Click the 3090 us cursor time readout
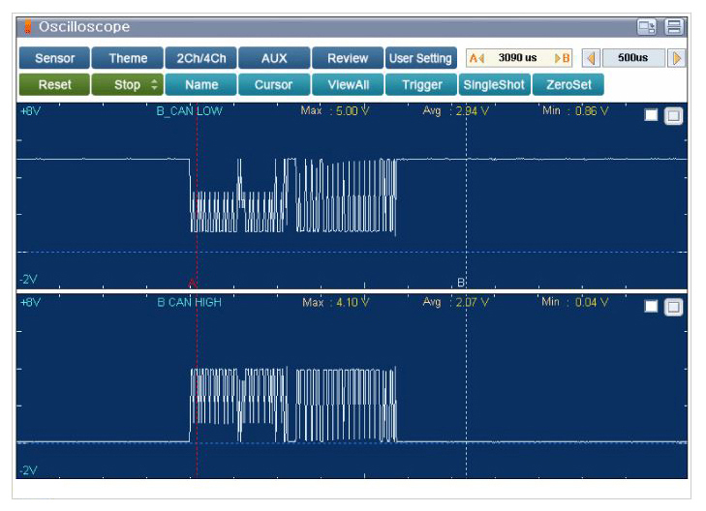706x511 pixels. [518, 58]
